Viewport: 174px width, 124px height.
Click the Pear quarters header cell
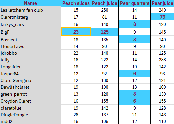click(x=135, y=3)
